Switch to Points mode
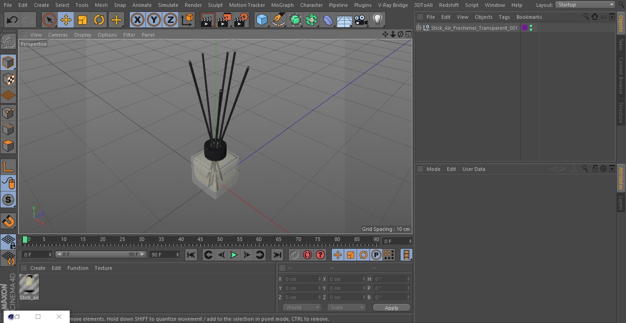The width and height of the screenshot is (626, 323). (8, 112)
